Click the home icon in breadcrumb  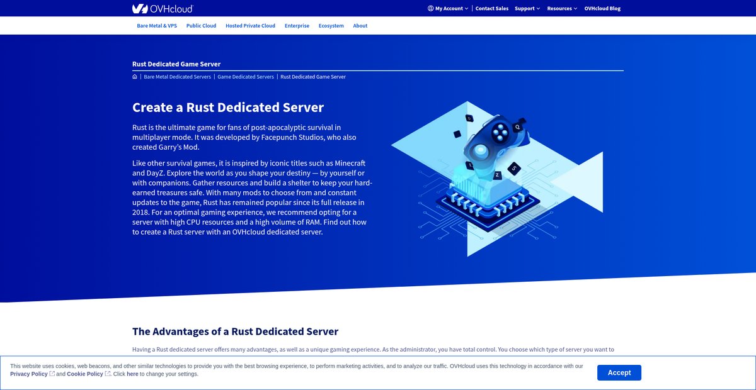point(135,77)
